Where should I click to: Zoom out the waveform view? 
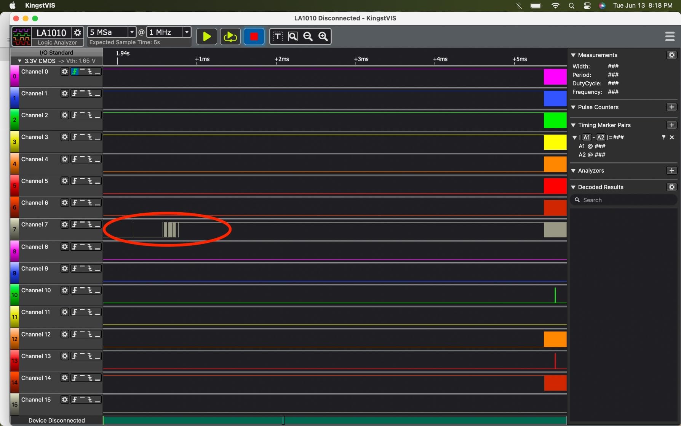tap(308, 37)
